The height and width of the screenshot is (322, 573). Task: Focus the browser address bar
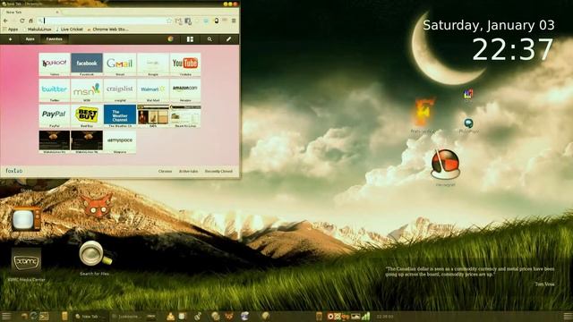coord(104,21)
